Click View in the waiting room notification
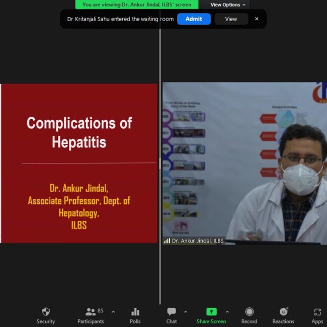 coord(231,19)
